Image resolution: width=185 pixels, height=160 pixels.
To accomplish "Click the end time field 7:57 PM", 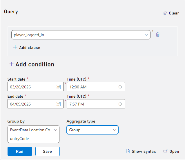I will pos(96,104).
